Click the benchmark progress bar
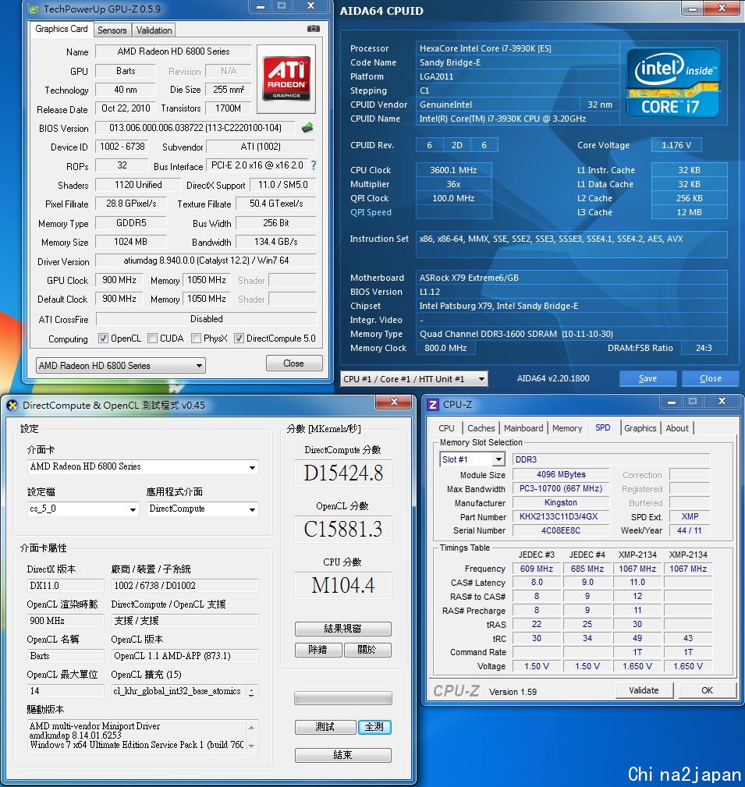Viewport: 745px width, 787px height. [x=343, y=697]
